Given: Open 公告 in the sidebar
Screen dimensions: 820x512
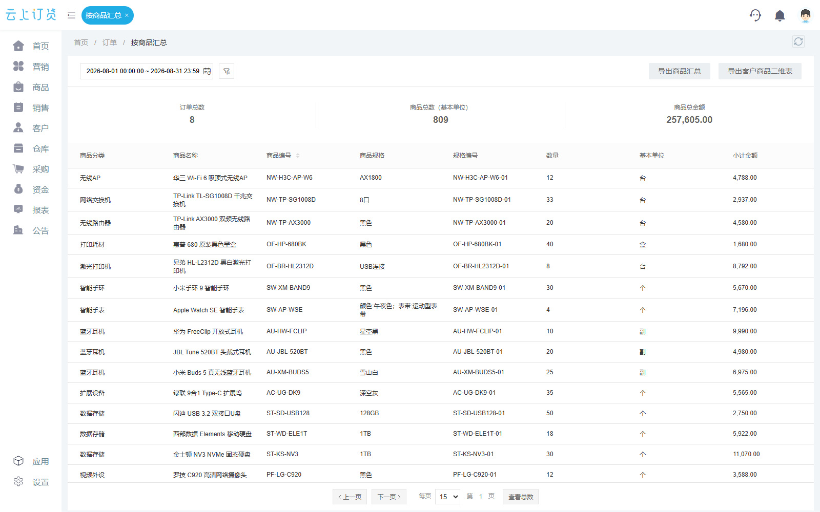Looking at the screenshot, I should (x=31, y=230).
